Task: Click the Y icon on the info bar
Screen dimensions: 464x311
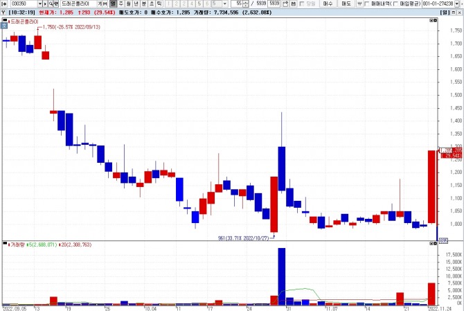Action: tap(3, 12)
